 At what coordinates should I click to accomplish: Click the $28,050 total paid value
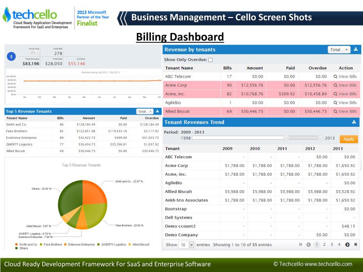tap(54, 64)
